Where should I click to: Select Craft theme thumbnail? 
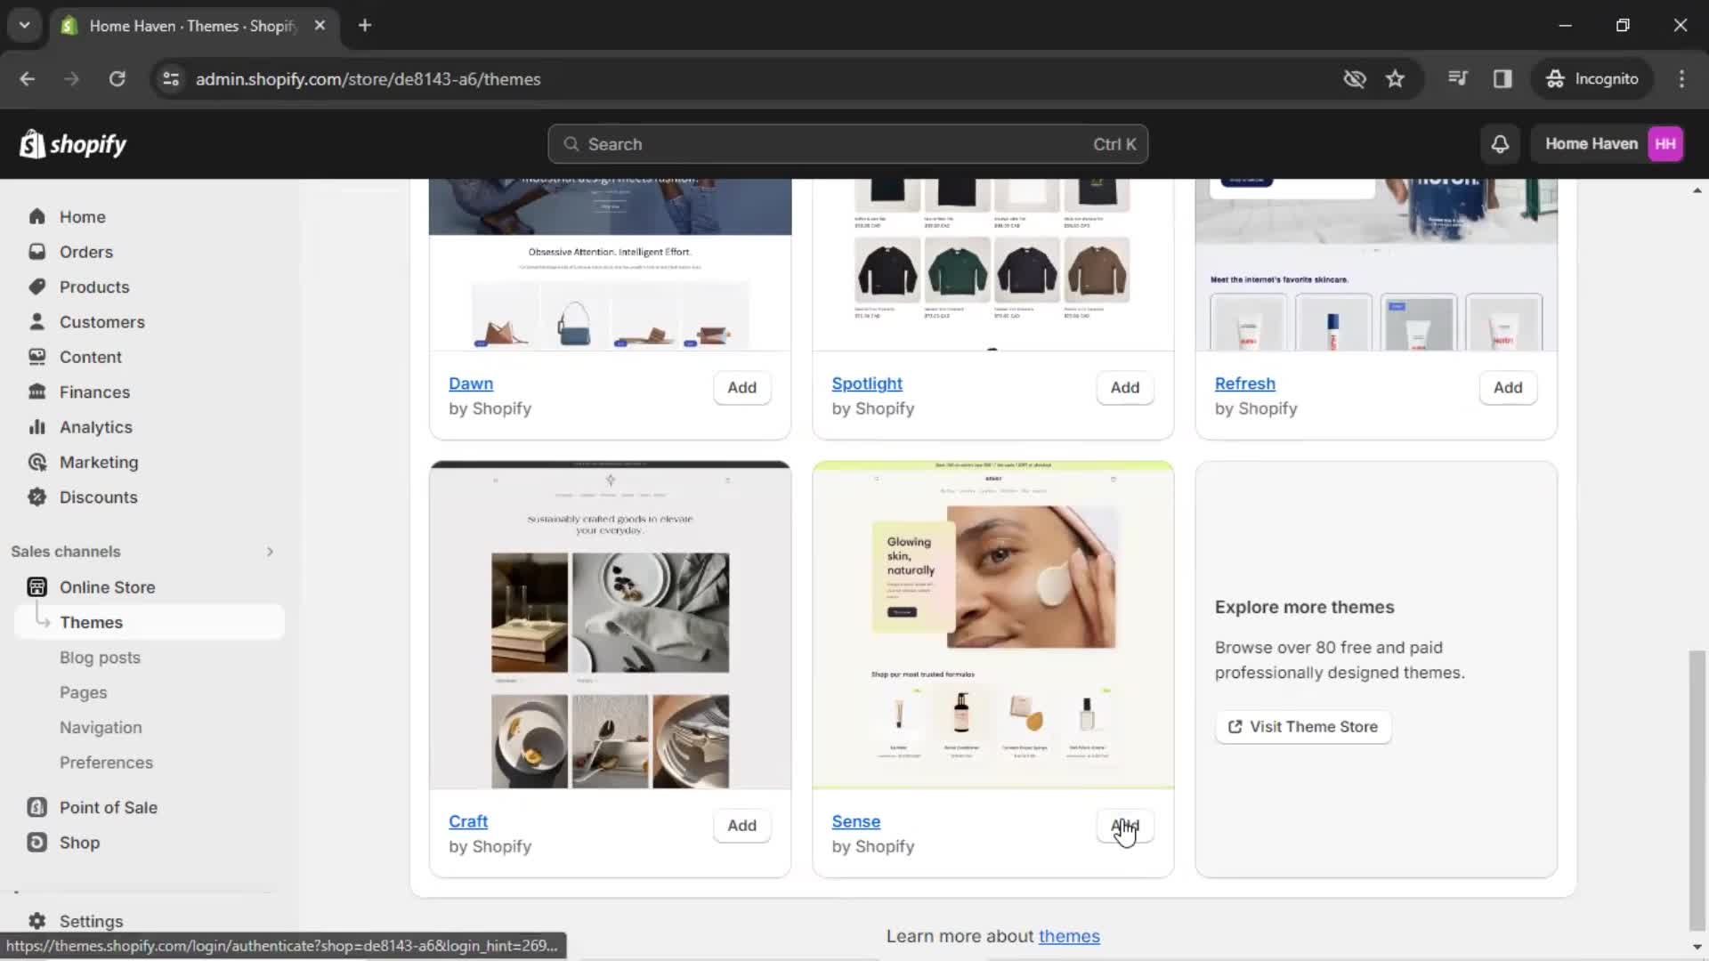pos(609,626)
